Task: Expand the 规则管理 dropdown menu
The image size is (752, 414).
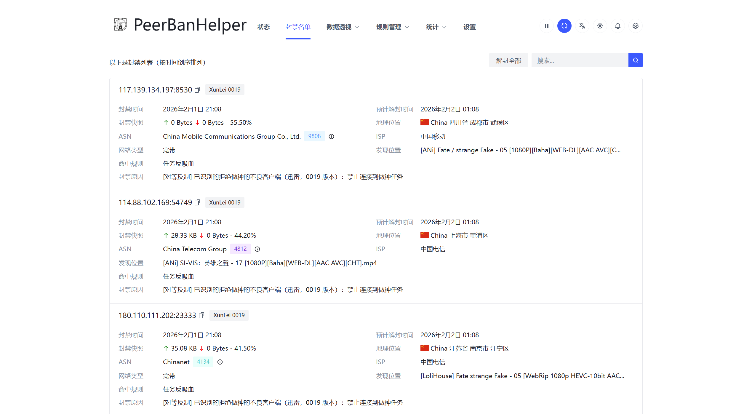Action: (x=393, y=27)
